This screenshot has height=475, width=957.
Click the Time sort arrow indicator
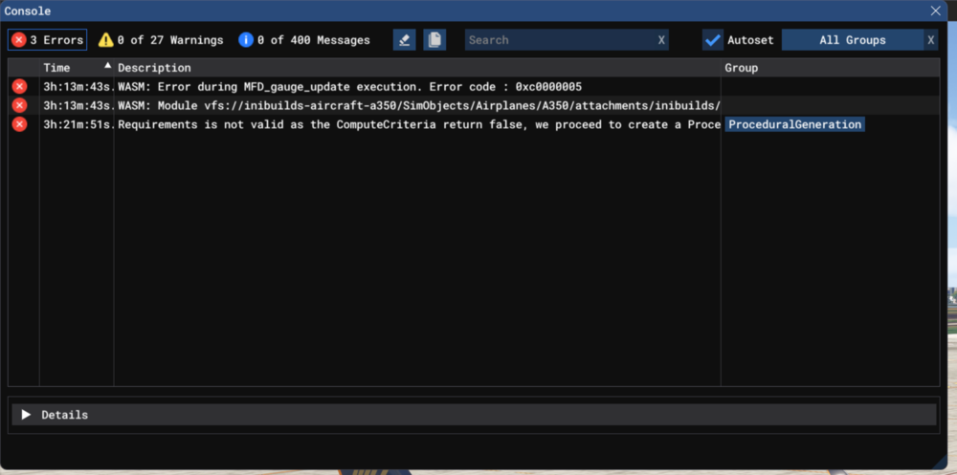[107, 67]
